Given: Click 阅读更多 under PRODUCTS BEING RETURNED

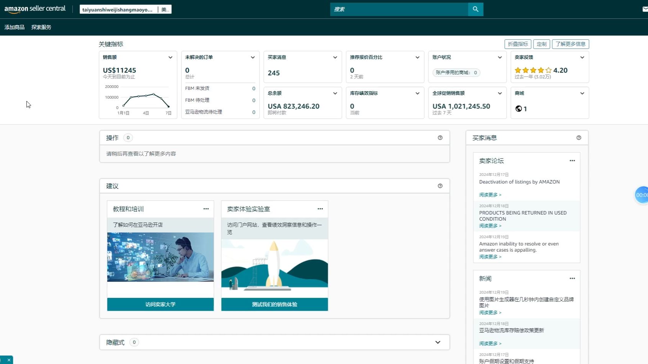Looking at the screenshot, I should click(x=490, y=226).
